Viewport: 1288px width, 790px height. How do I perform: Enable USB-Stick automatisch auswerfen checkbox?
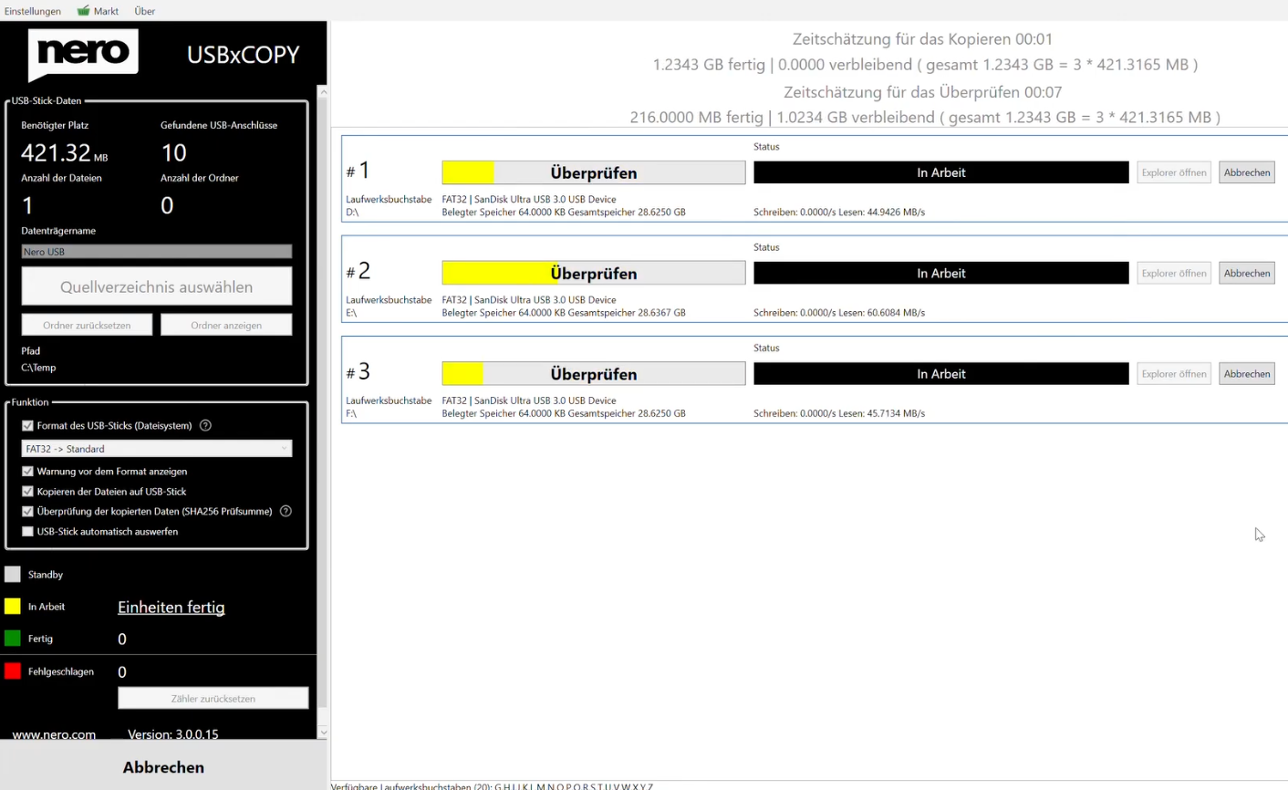click(x=27, y=532)
